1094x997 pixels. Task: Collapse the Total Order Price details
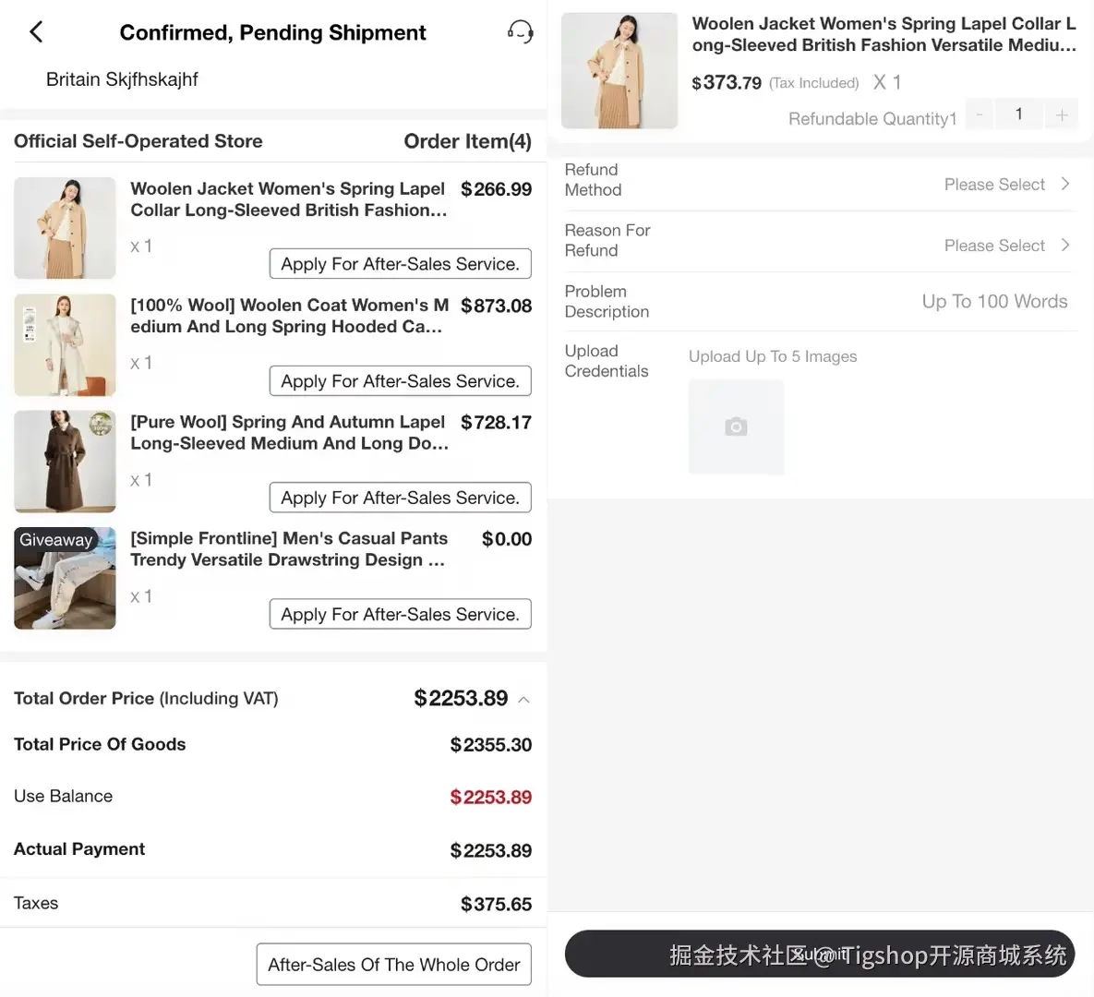(x=524, y=700)
